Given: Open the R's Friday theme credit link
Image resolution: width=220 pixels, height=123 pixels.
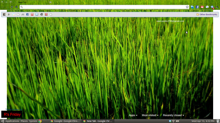Looking at the screenshot, I should (12, 114).
